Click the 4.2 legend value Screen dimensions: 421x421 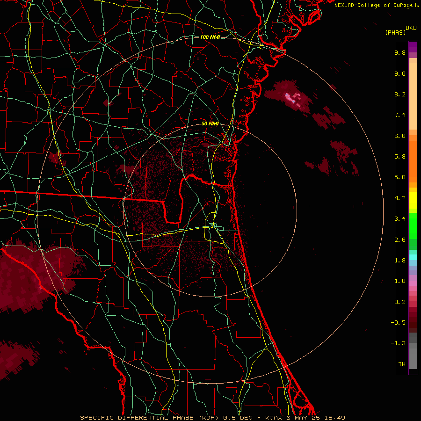click(400, 198)
